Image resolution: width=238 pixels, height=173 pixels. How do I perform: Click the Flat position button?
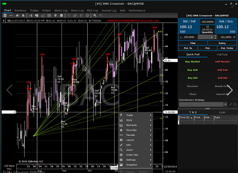(x=193, y=43)
